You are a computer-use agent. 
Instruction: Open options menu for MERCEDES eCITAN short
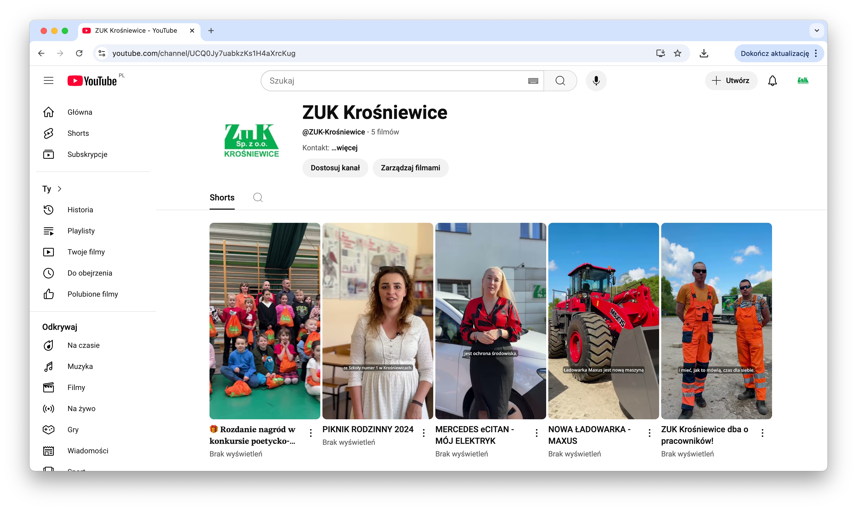[x=536, y=433]
